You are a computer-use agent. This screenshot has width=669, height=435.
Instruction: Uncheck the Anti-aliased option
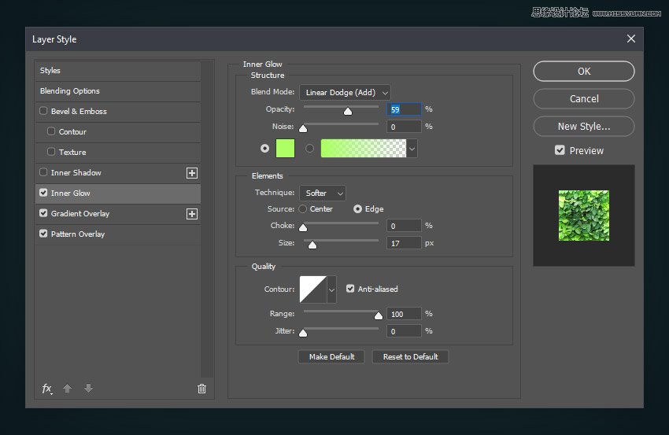[350, 289]
